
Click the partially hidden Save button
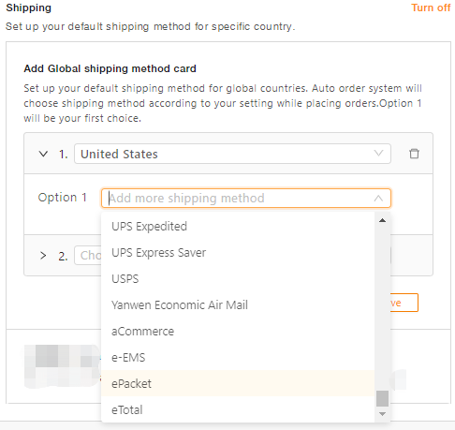[404, 303]
